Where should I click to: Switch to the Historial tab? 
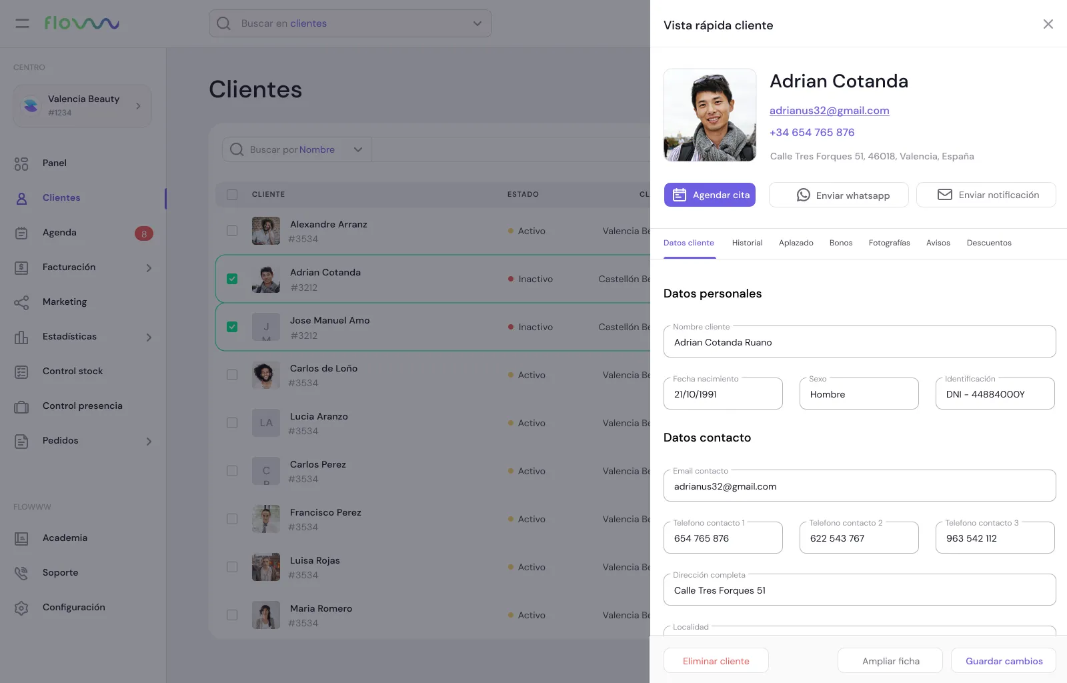(747, 243)
